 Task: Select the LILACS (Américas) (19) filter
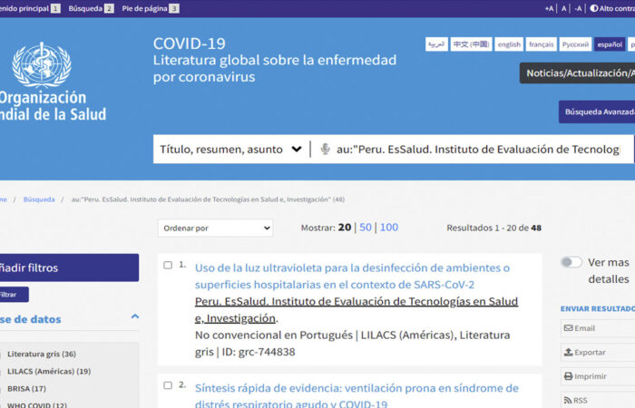point(49,371)
